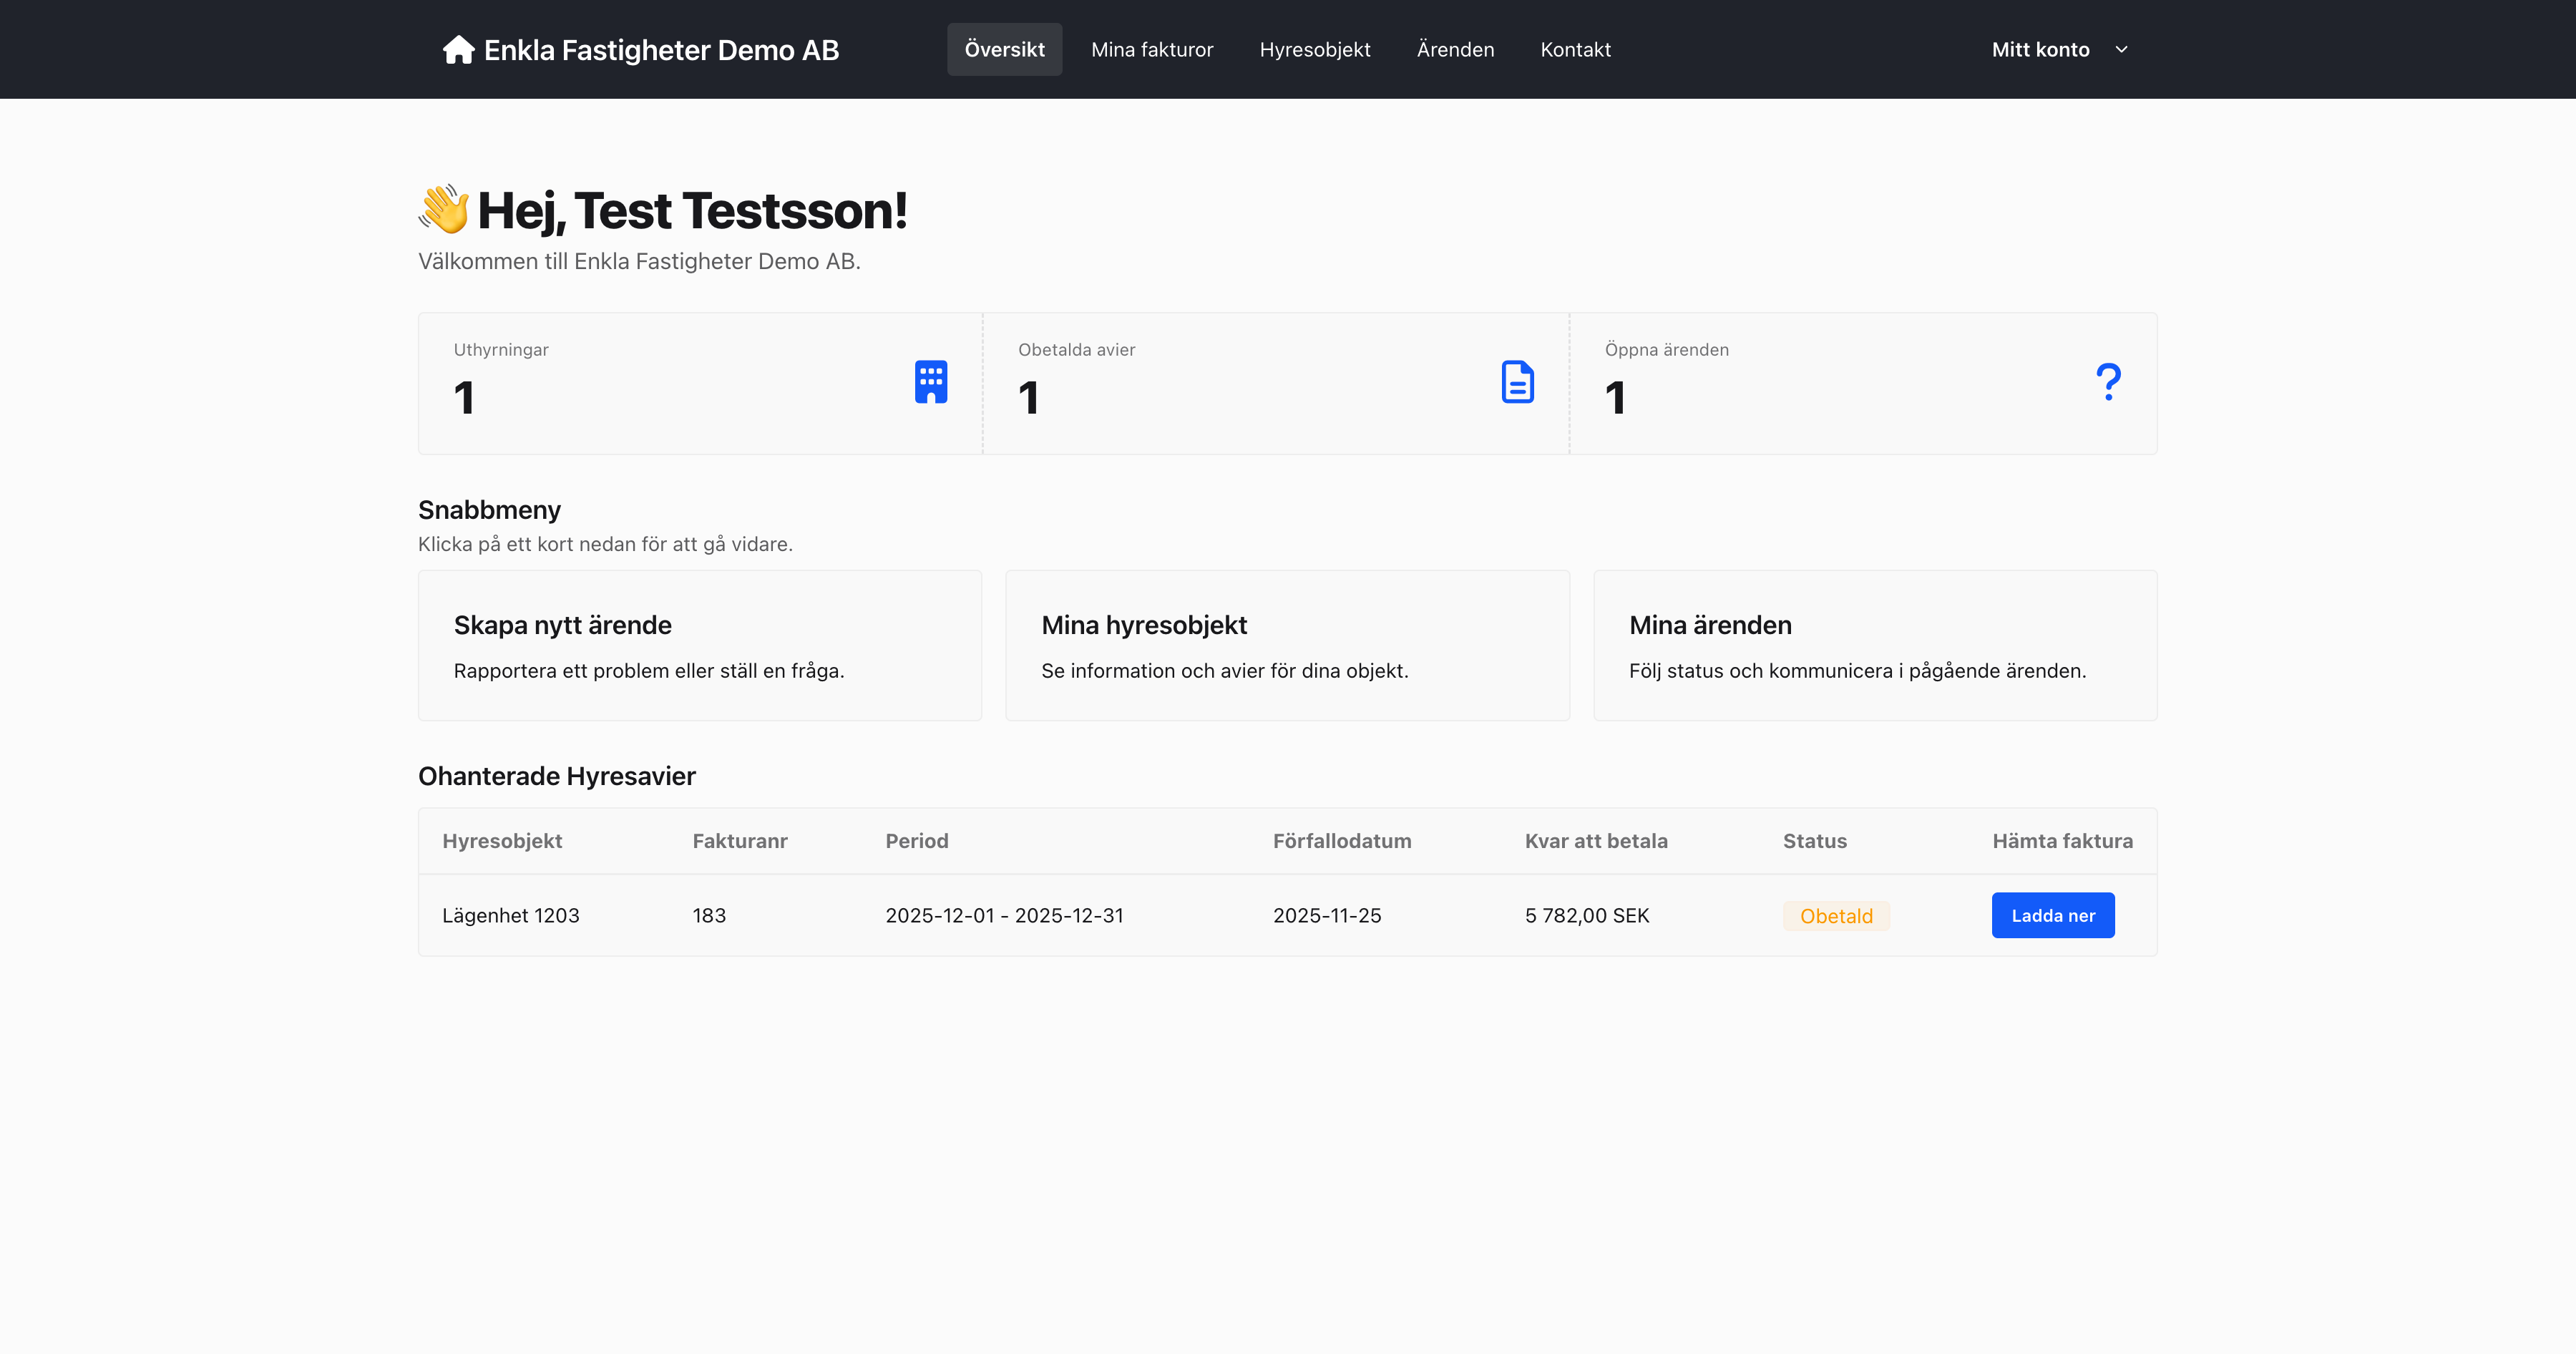This screenshot has height=1354, width=2576.
Task: Open the Mina ärenden quick card
Action: pyautogui.click(x=1874, y=645)
